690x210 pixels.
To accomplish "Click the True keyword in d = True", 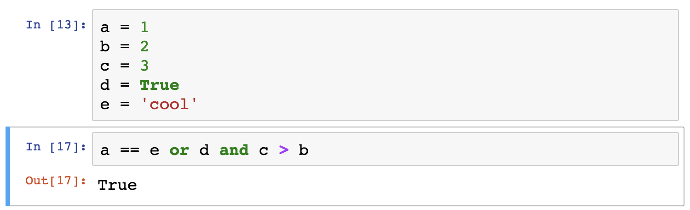I will point(160,85).
